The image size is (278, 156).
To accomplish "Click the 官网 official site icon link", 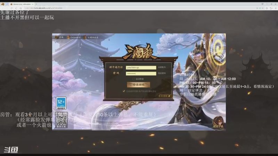I will [x=59, y=37].
